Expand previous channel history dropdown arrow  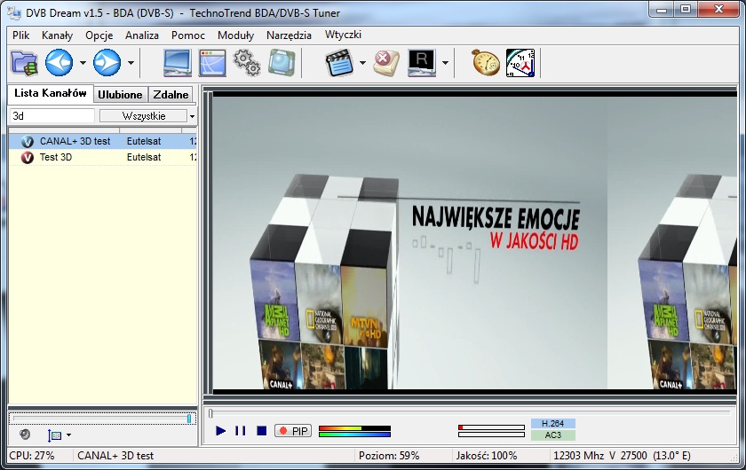83,63
